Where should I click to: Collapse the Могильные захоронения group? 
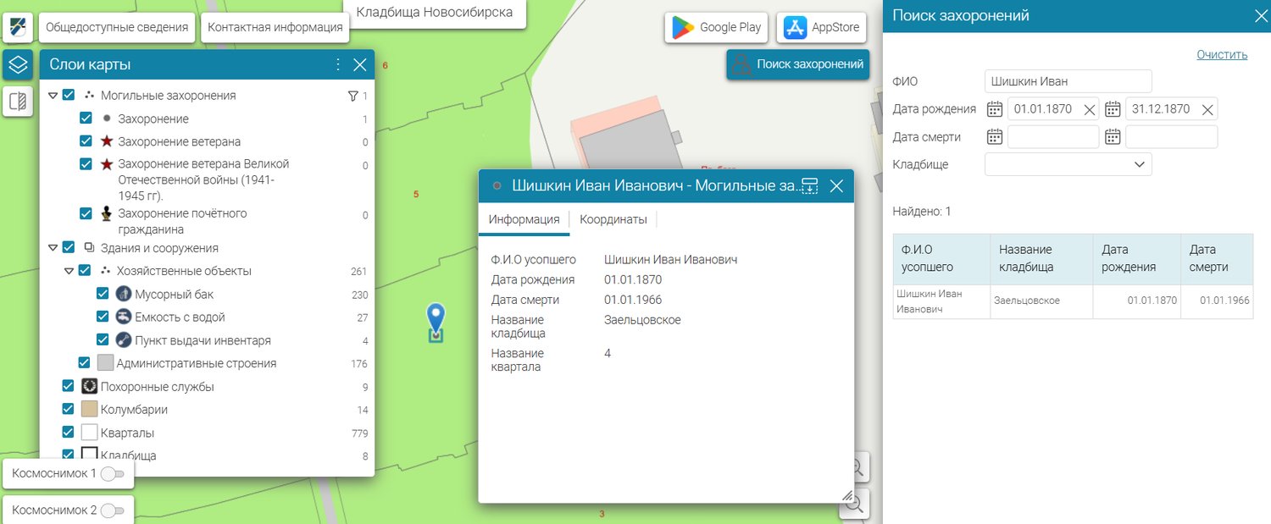(x=53, y=96)
